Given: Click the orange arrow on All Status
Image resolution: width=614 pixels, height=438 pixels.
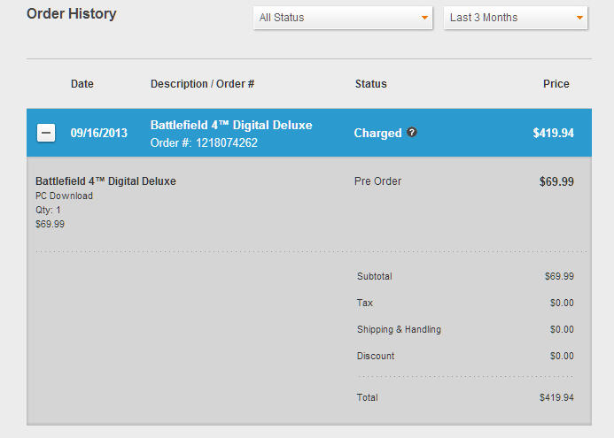Looking at the screenshot, I should 425,18.
